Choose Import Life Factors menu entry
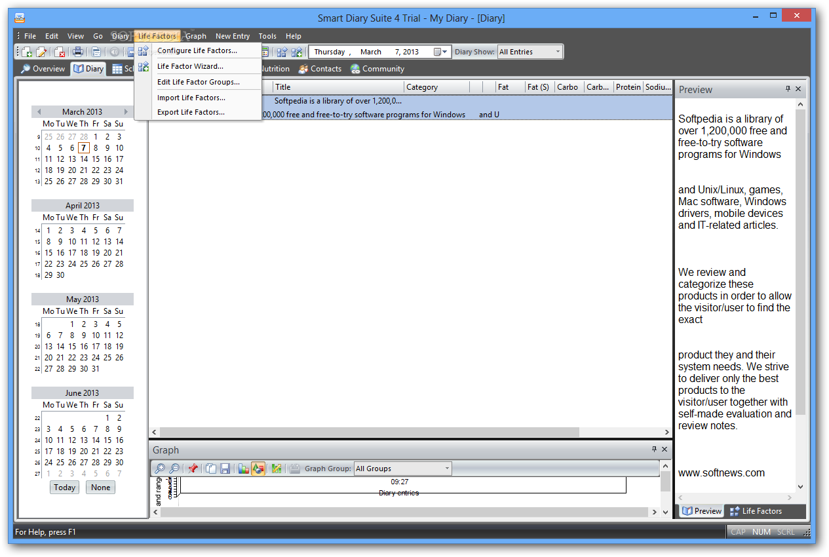This screenshot has height=557, width=829. (197, 98)
